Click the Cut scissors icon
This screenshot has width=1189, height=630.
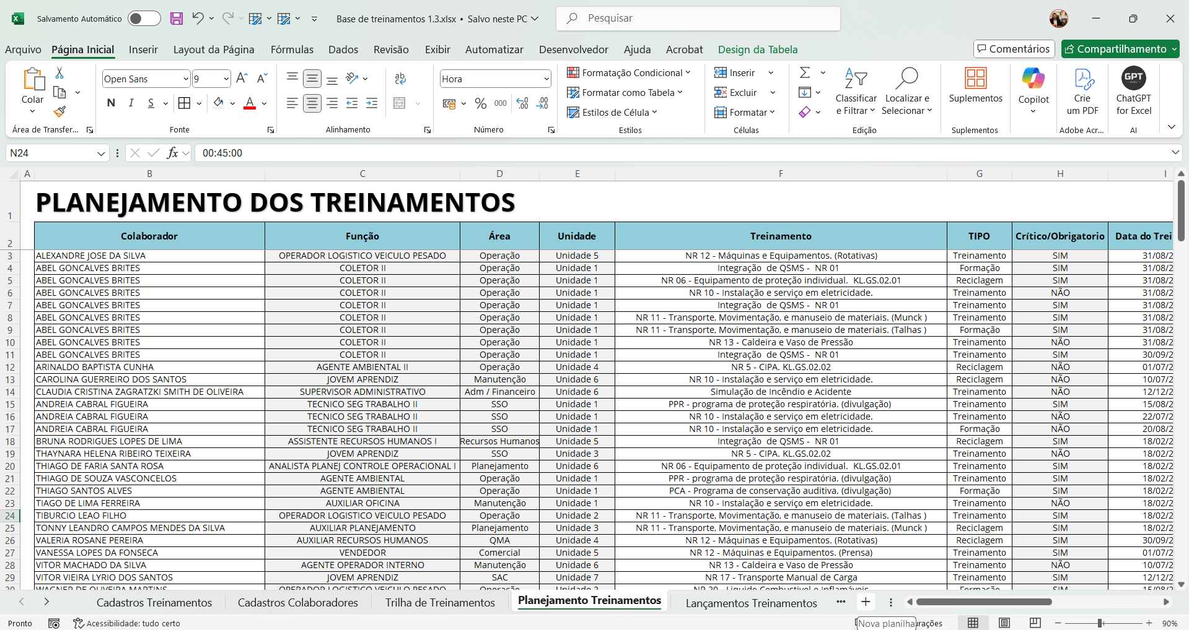pyautogui.click(x=59, y=73)
